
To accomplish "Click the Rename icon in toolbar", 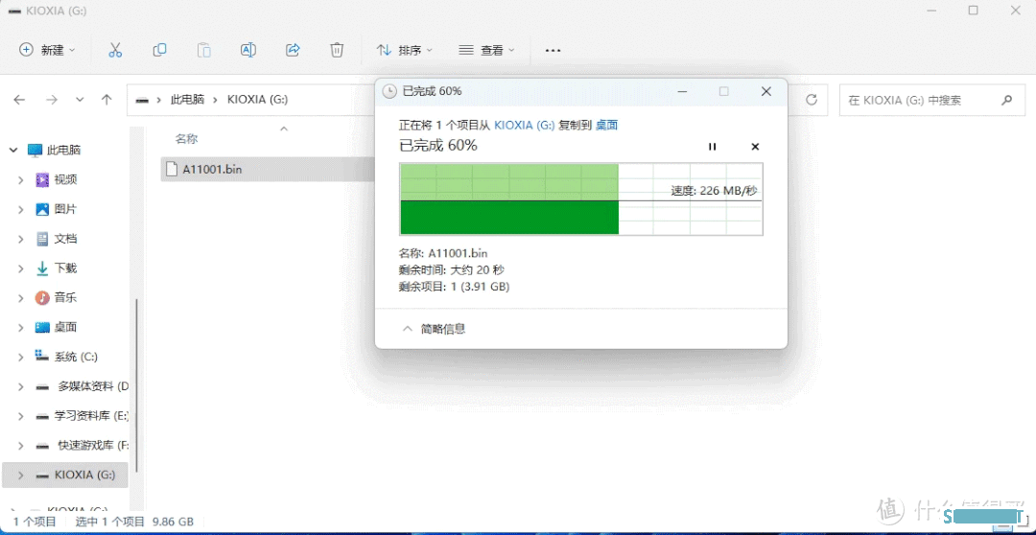I will tap(248, 50).
